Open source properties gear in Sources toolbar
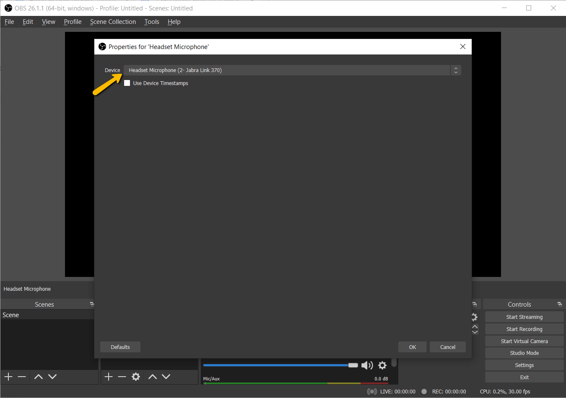 (x=136, y=377)
